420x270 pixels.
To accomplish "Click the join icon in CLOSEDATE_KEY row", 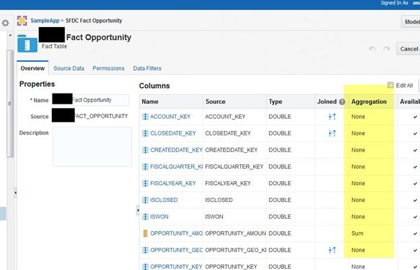I will pyautogui.click(x=332, y=133).
